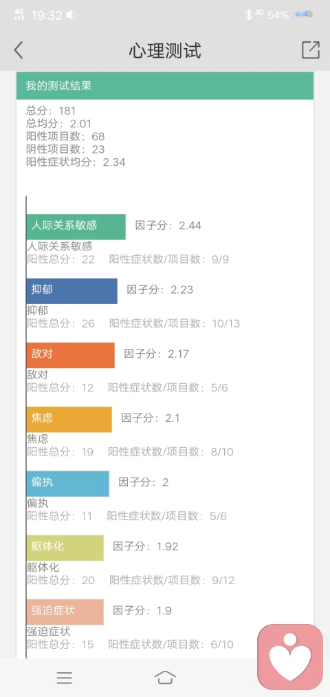The image size is (330, 697).
Task: Select the orange 敌对 bar
Action: coord(71,355)
